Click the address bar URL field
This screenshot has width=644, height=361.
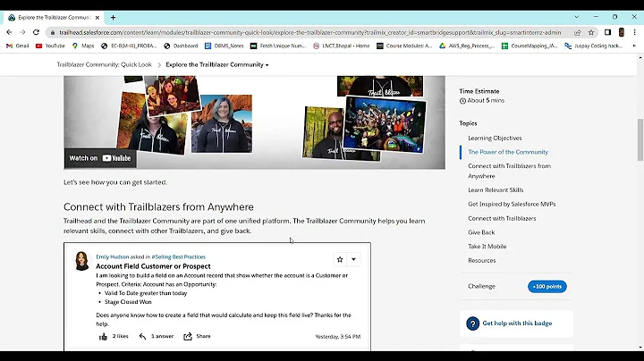pos(310,32)
